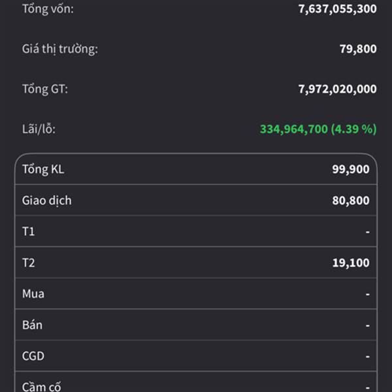
Task: Select the Tổng GT value 7,972,020,000
Action: coord(338,89)
